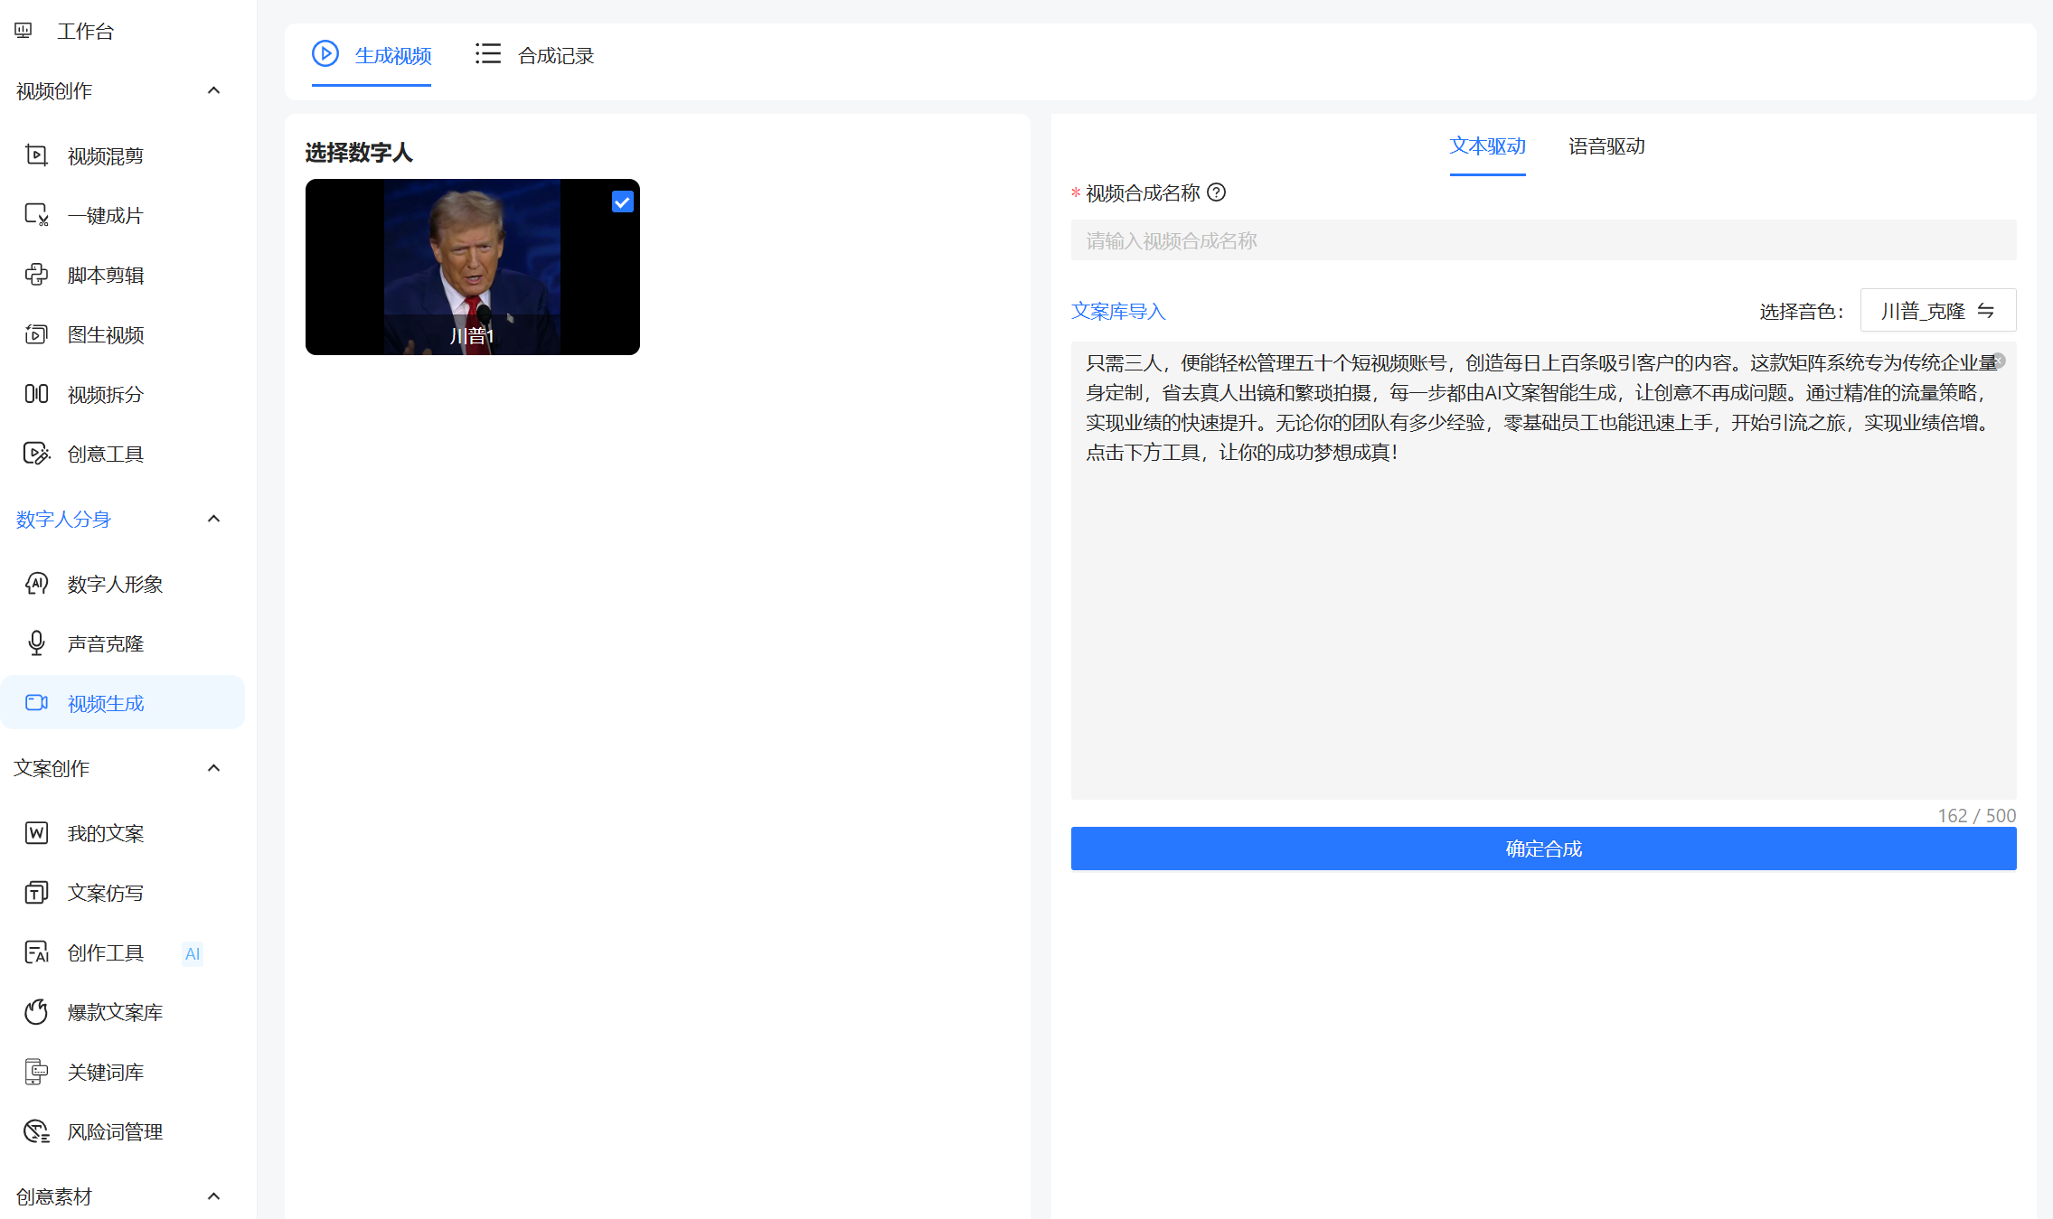Viewport: 2053px width, 1219px height.
Task: Collapse the 数字人分身 sidebar section
Action: pos(213,519)
